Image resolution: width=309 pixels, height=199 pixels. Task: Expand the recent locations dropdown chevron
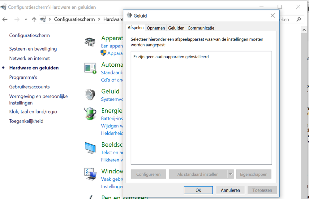[26, 20]
